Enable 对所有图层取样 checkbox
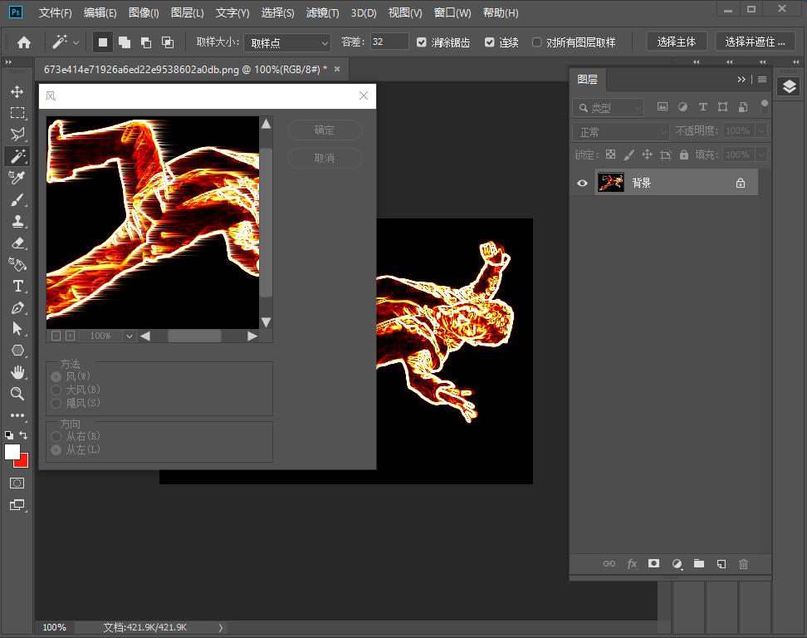 [x=537, y=42]
